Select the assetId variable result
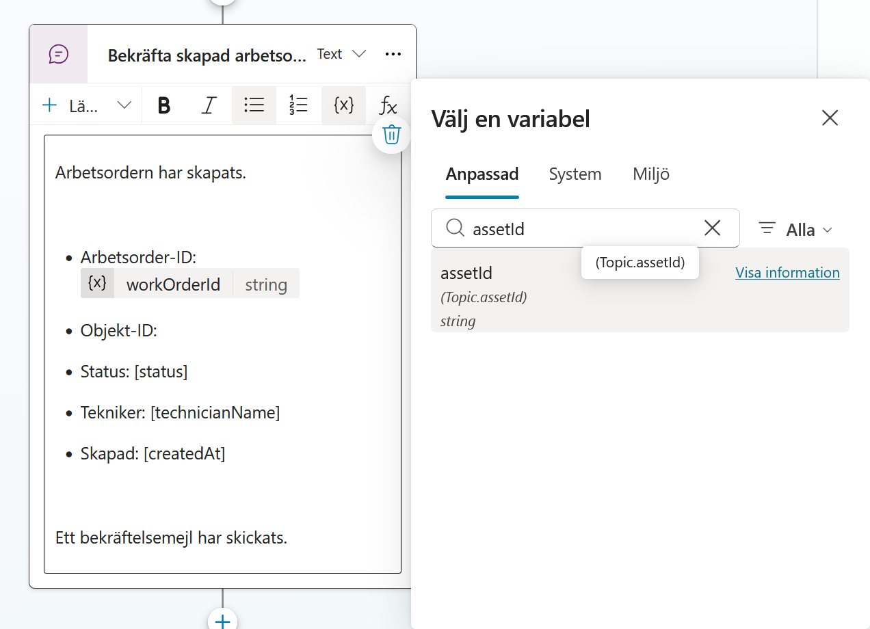870x629 pixels. click(640, 290)
